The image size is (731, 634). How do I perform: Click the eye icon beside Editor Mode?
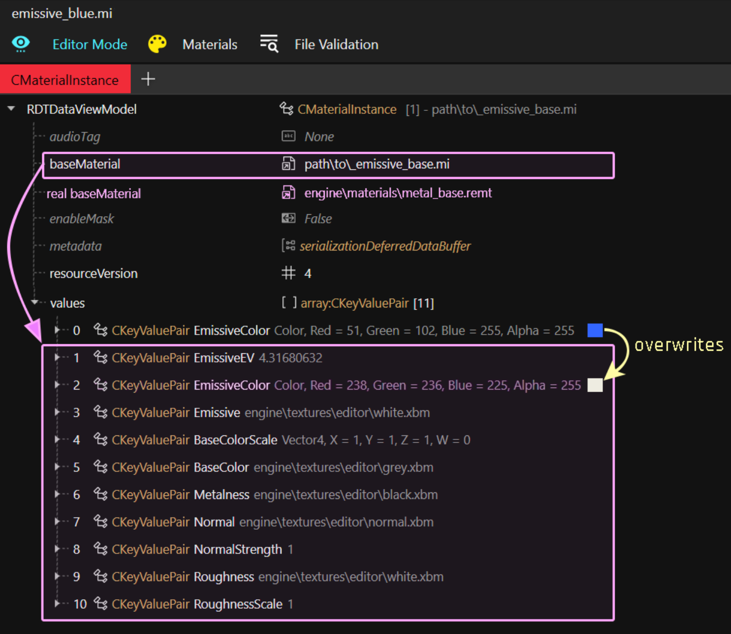21,44
